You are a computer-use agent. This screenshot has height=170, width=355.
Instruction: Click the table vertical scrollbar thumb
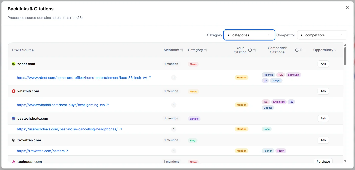(345, 56)
